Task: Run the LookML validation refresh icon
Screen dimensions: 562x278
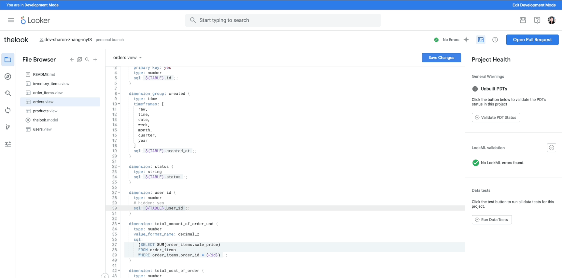Action: pyautogui.click(x=552, y=148)
